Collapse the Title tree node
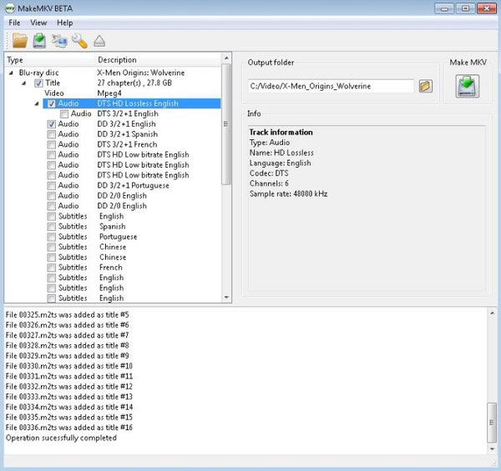501x471 pixels. point(25,83)
